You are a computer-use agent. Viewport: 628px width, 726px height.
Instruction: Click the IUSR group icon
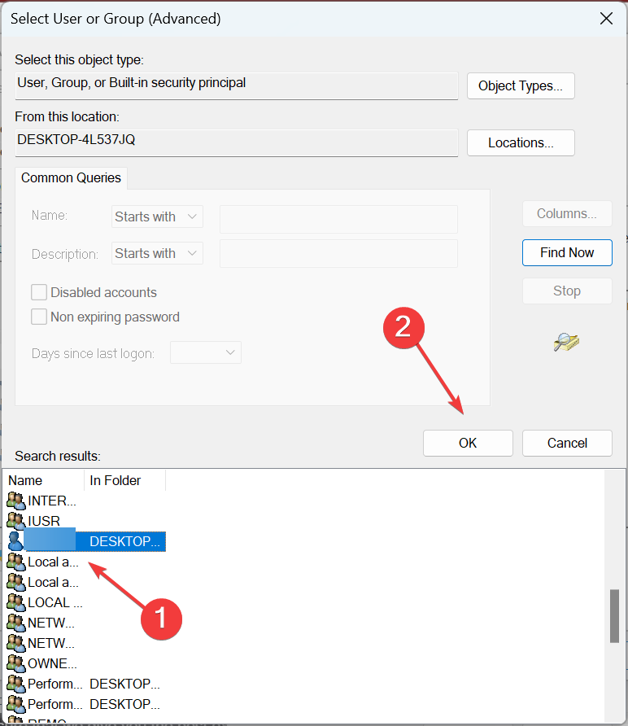15,521
